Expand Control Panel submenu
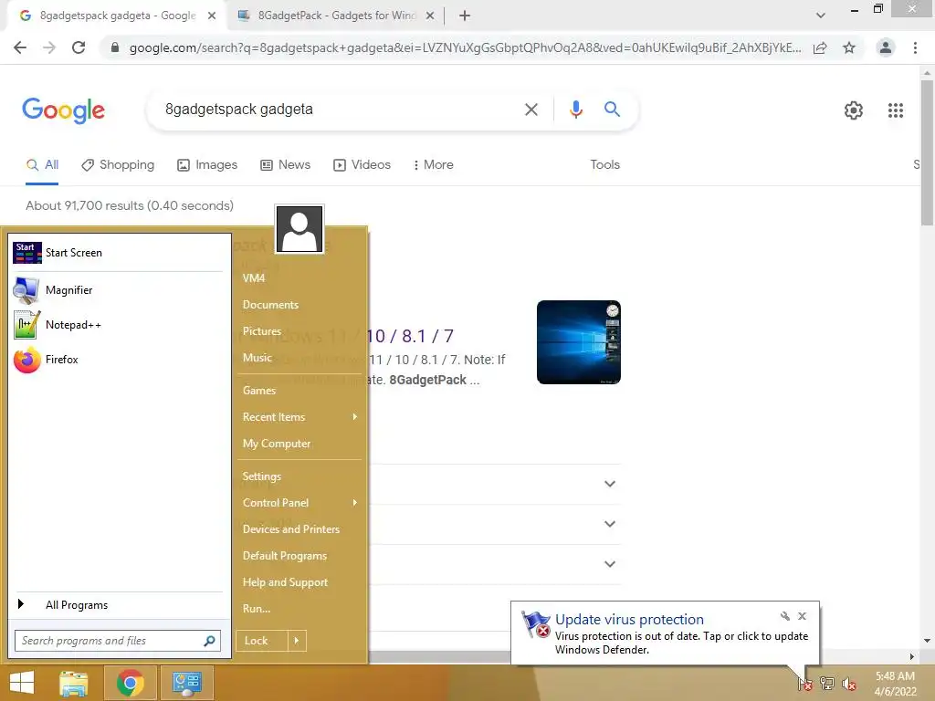935x701 pixels. point(299,503)
